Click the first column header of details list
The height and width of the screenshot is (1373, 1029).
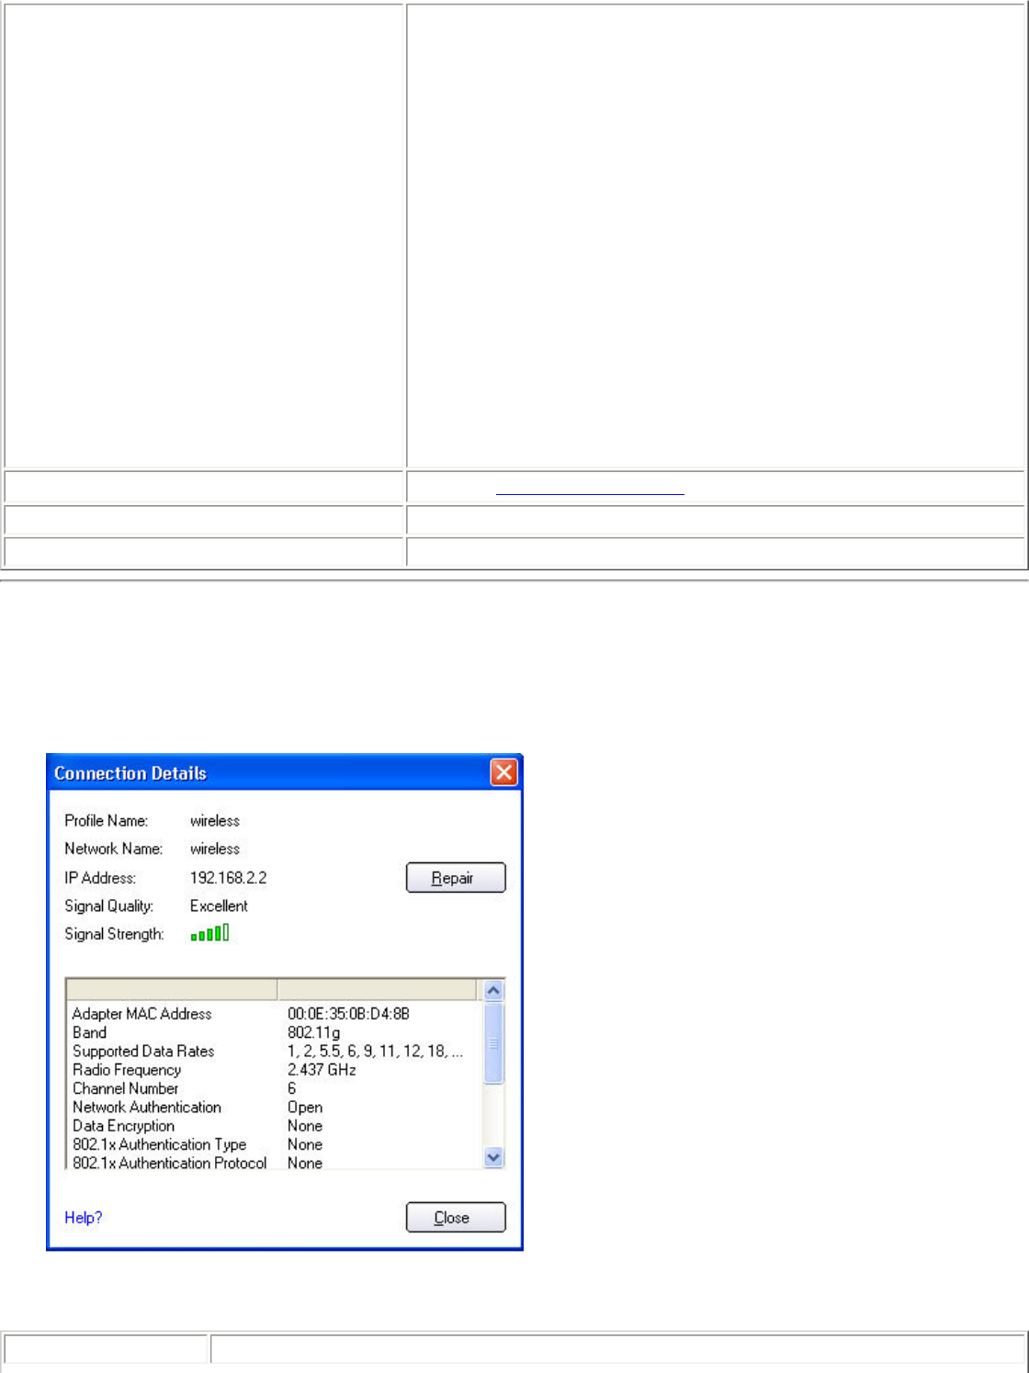[172, 989]
